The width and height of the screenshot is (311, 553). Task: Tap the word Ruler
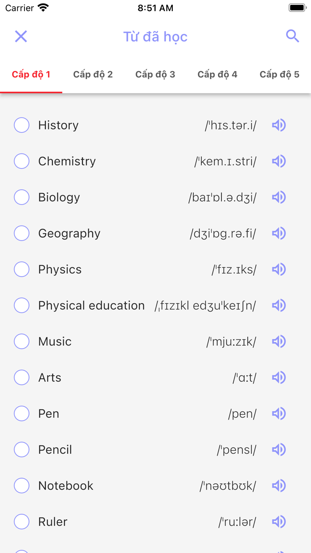coord(53,521)
